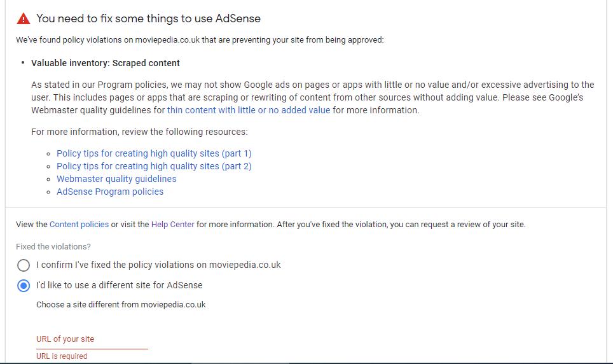Click the 'You need to fix some things' title
This screenshot has width=613, height=364.
[x=149, y=19]
